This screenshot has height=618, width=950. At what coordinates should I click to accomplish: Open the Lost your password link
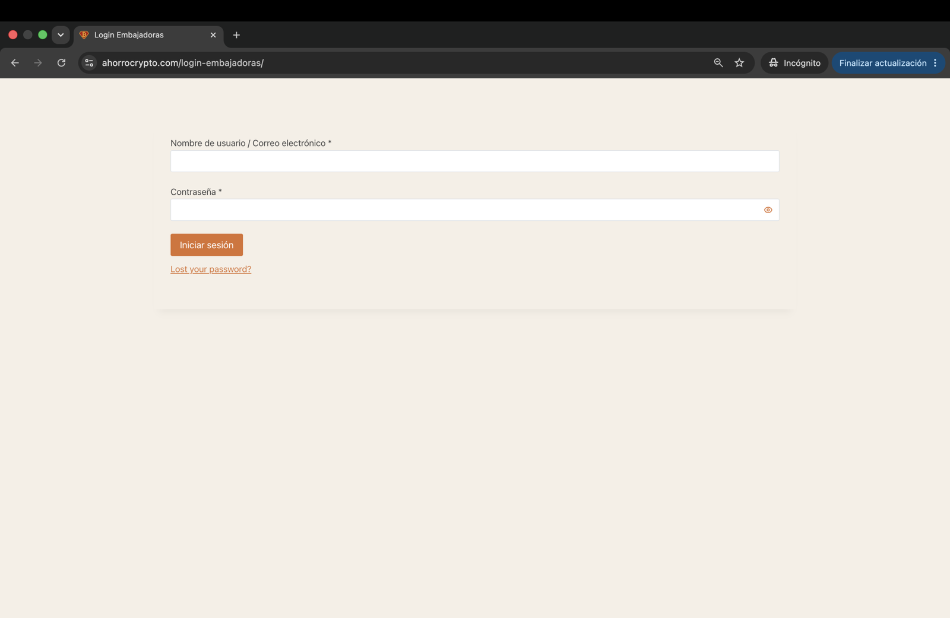click(x=211, y=269)
